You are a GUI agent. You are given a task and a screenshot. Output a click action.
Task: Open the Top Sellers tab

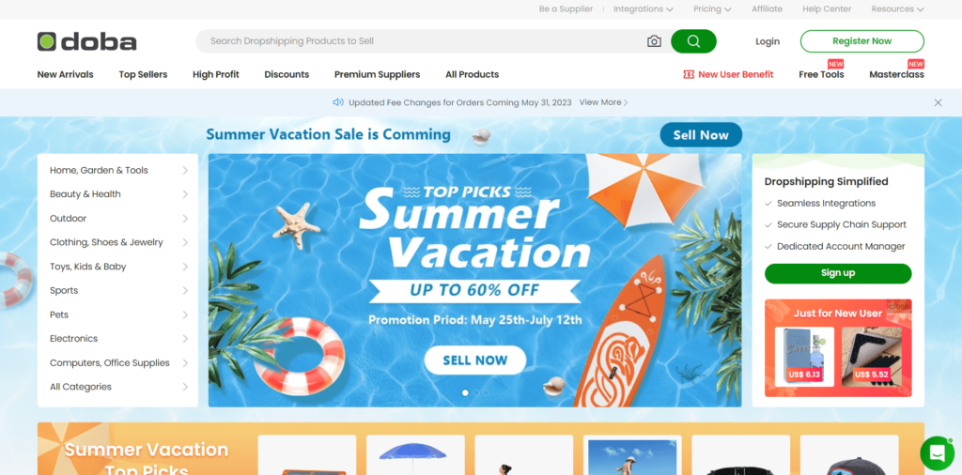coord(143,74)
